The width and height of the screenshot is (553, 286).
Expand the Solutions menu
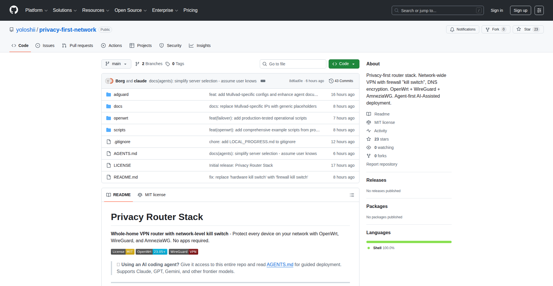tap(65, 10)
